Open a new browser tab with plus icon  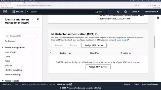(82, 3)
